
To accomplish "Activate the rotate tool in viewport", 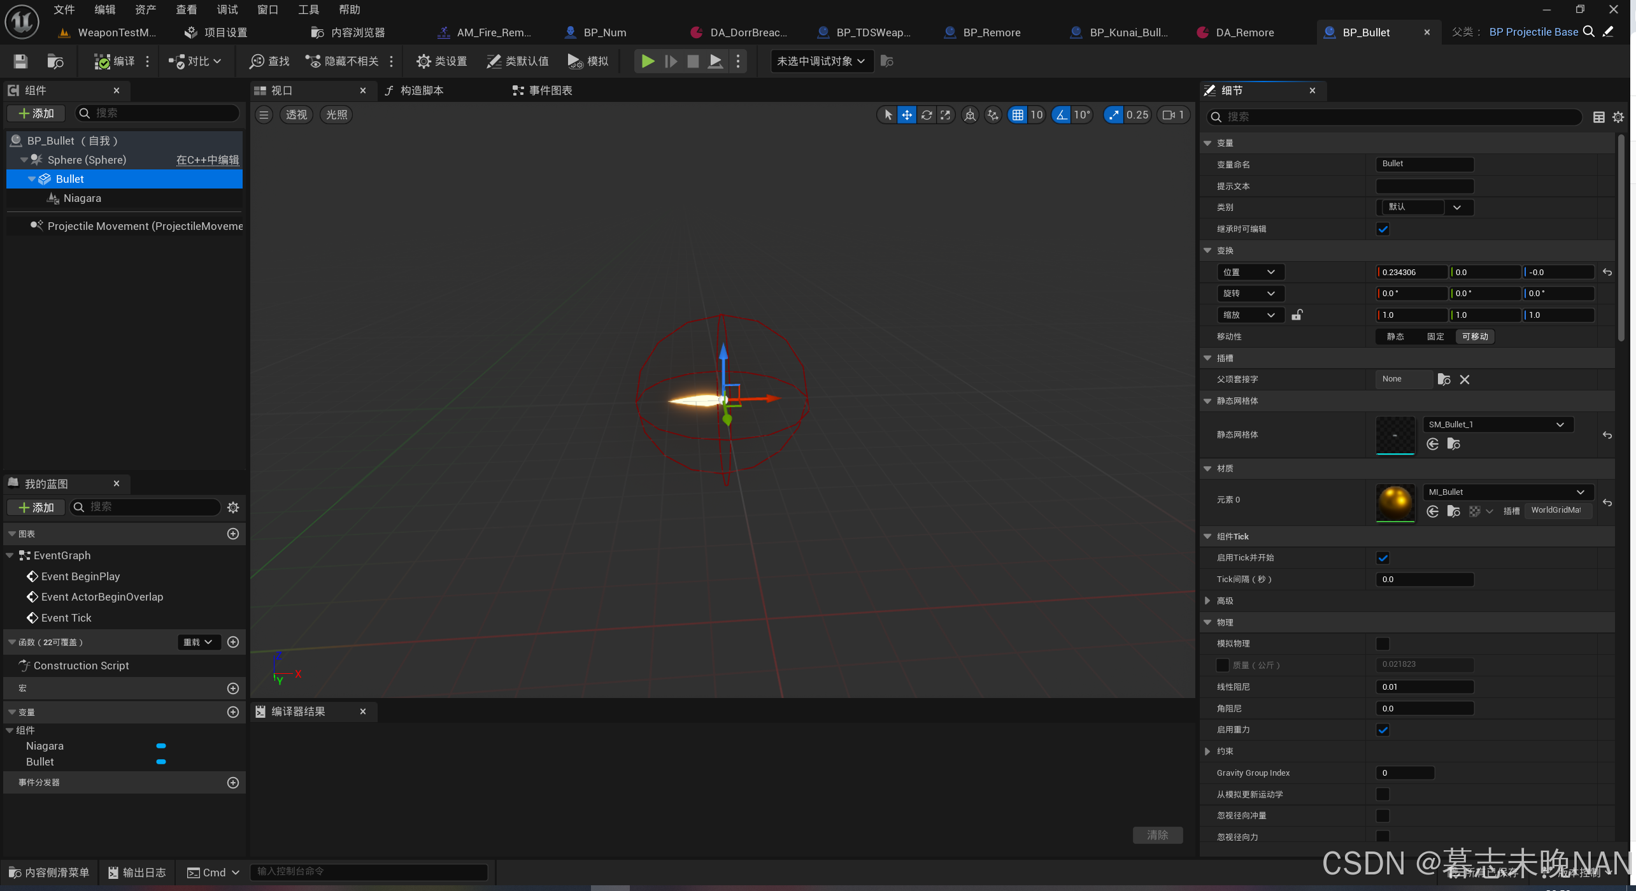I will coord(927,115).
